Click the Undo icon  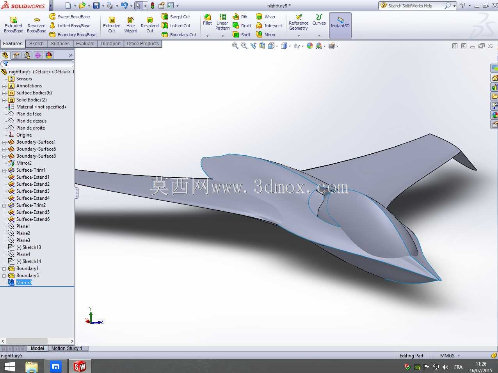click(x=124, y=5)
